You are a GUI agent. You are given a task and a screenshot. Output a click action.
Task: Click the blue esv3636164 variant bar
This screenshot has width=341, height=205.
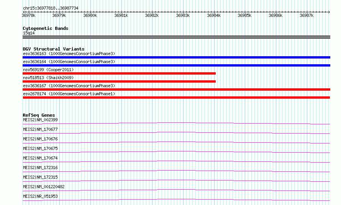point(176,65)
